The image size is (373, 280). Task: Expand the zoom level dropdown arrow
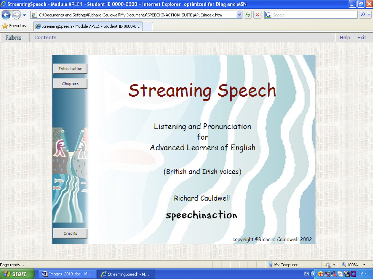(364, 265)
